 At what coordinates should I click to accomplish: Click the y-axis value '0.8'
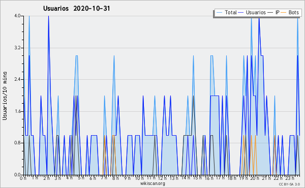(17, 143)
